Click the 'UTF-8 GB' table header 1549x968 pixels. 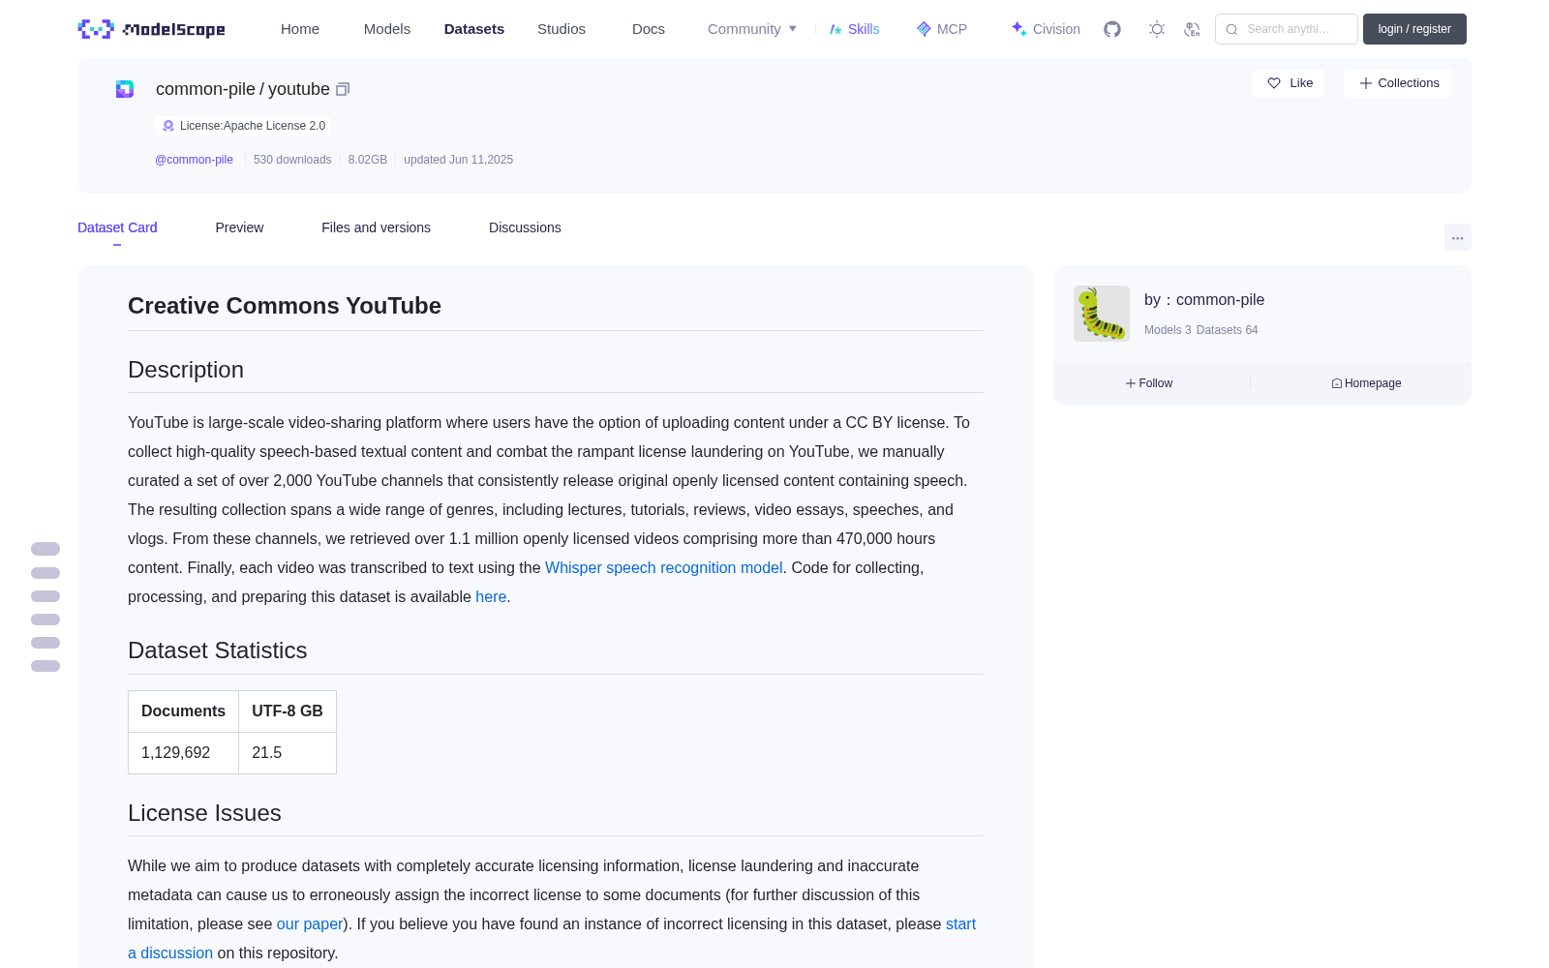tap(288, 711)
